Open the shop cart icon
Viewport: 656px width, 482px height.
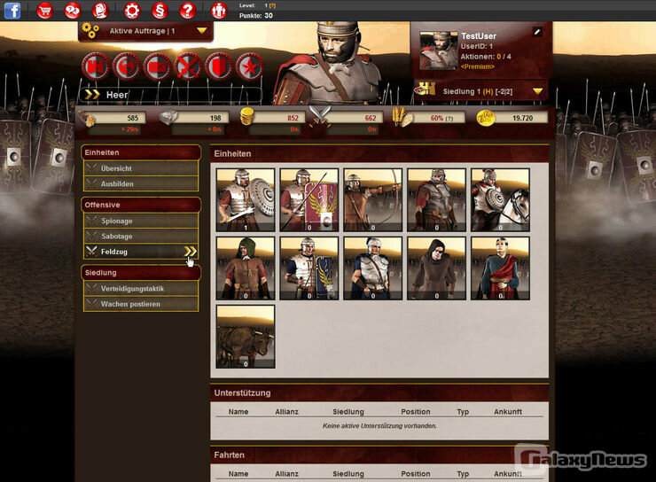coord(44,11)
